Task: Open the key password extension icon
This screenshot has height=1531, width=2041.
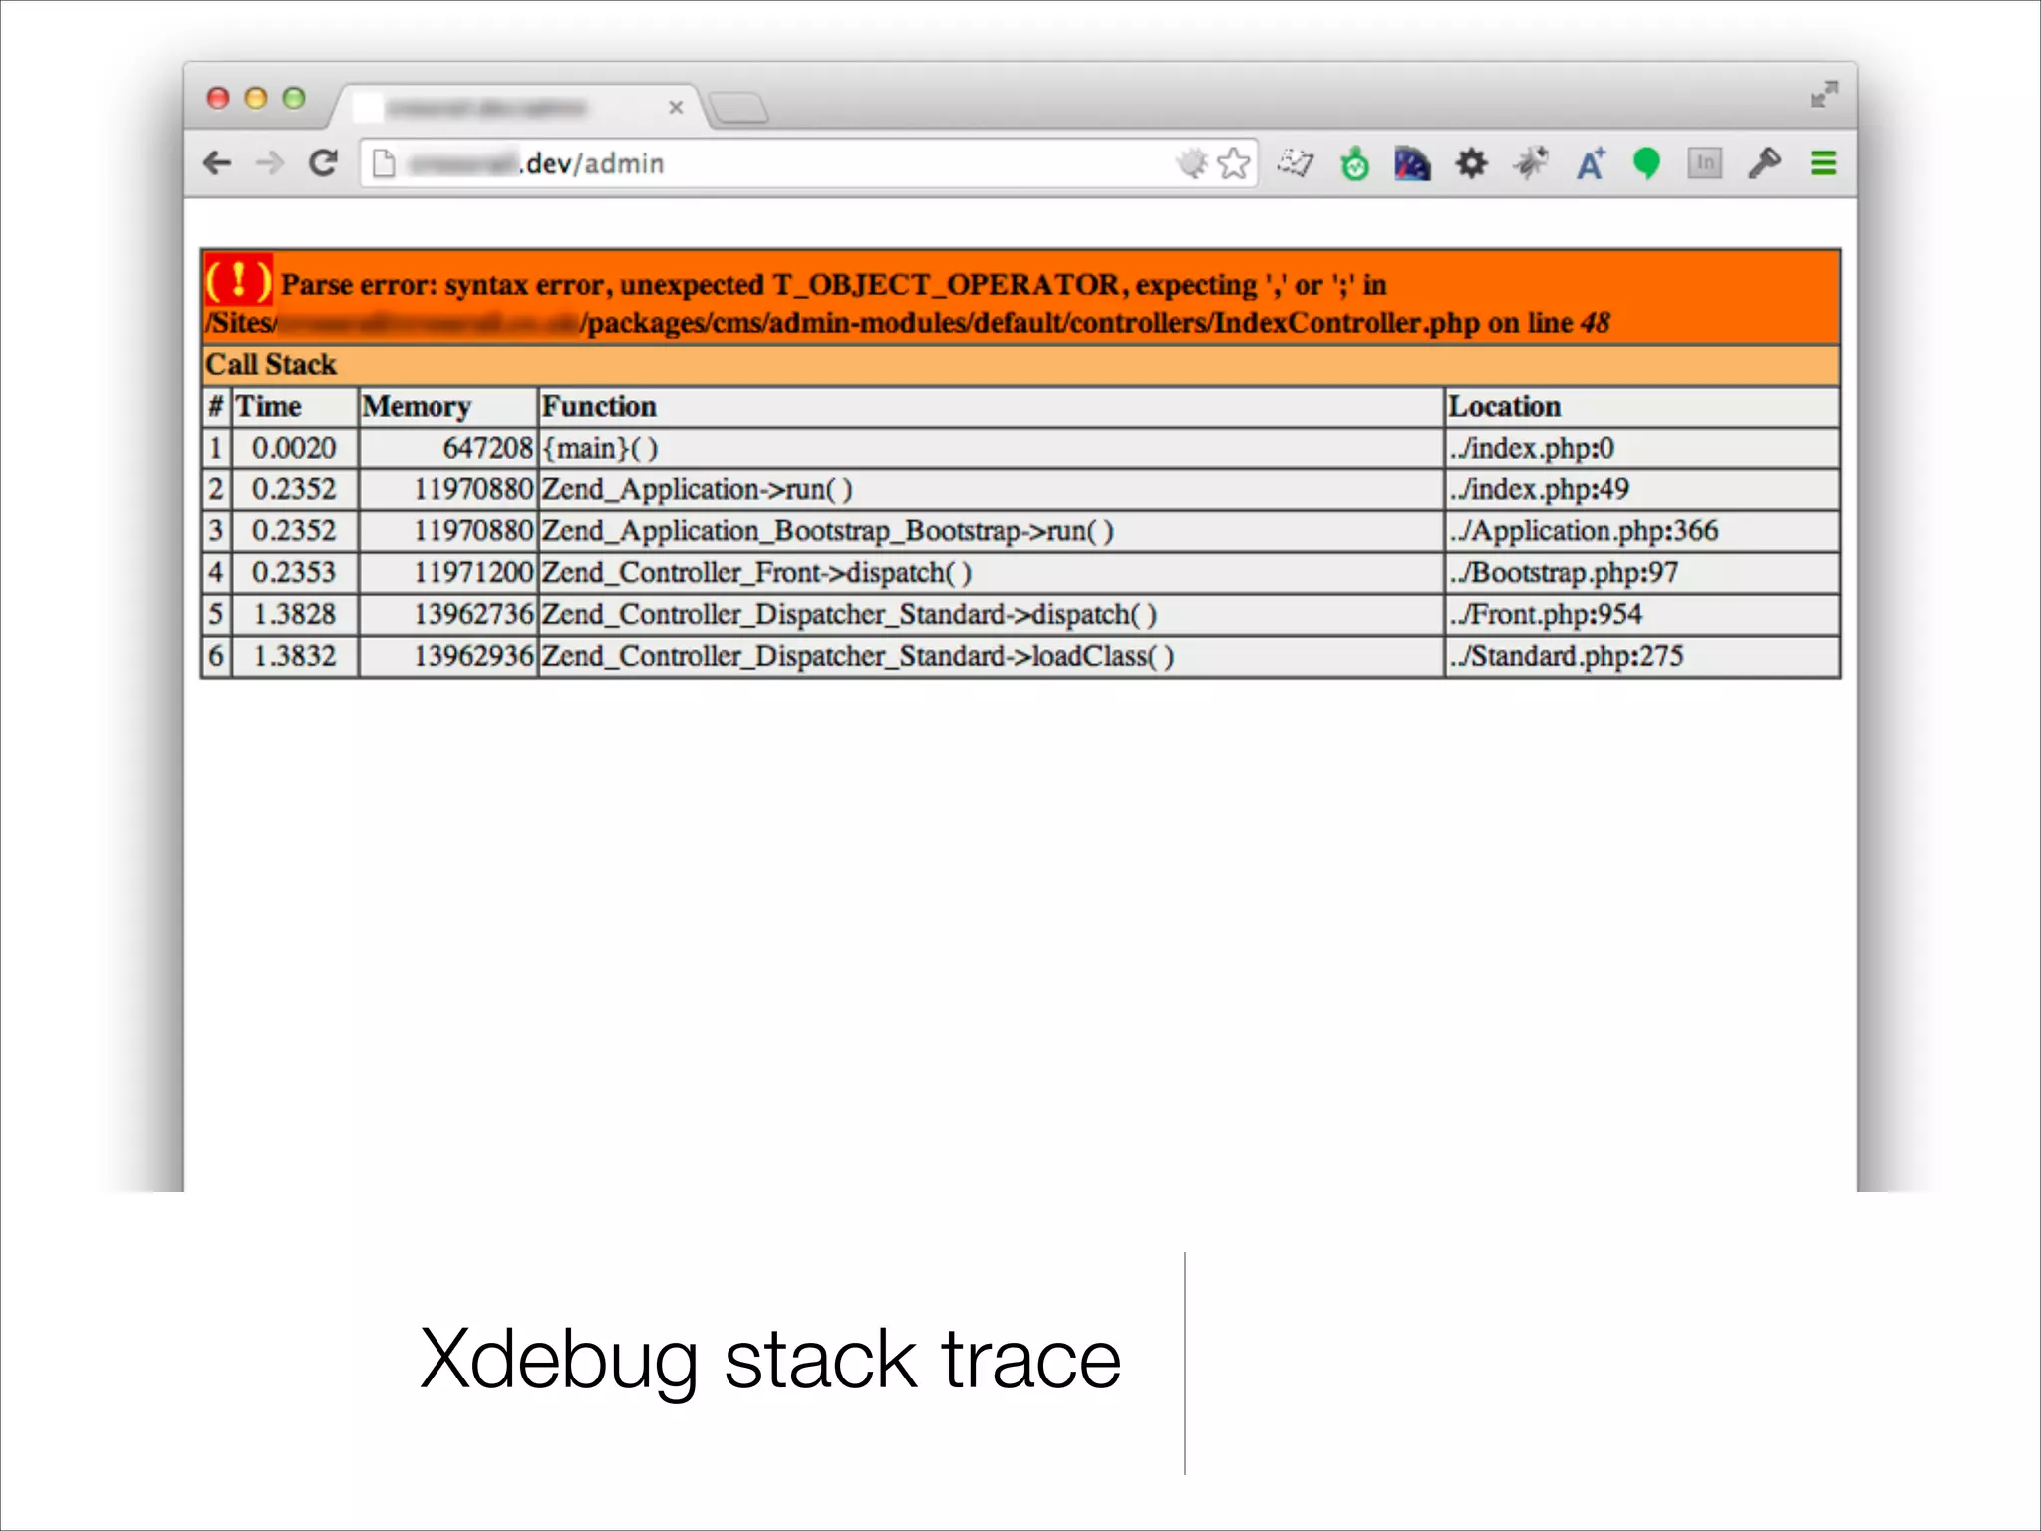Action: [x=1764, y=163]
